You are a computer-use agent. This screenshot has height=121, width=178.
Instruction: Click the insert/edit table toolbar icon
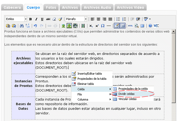click(x=117, y=26)
